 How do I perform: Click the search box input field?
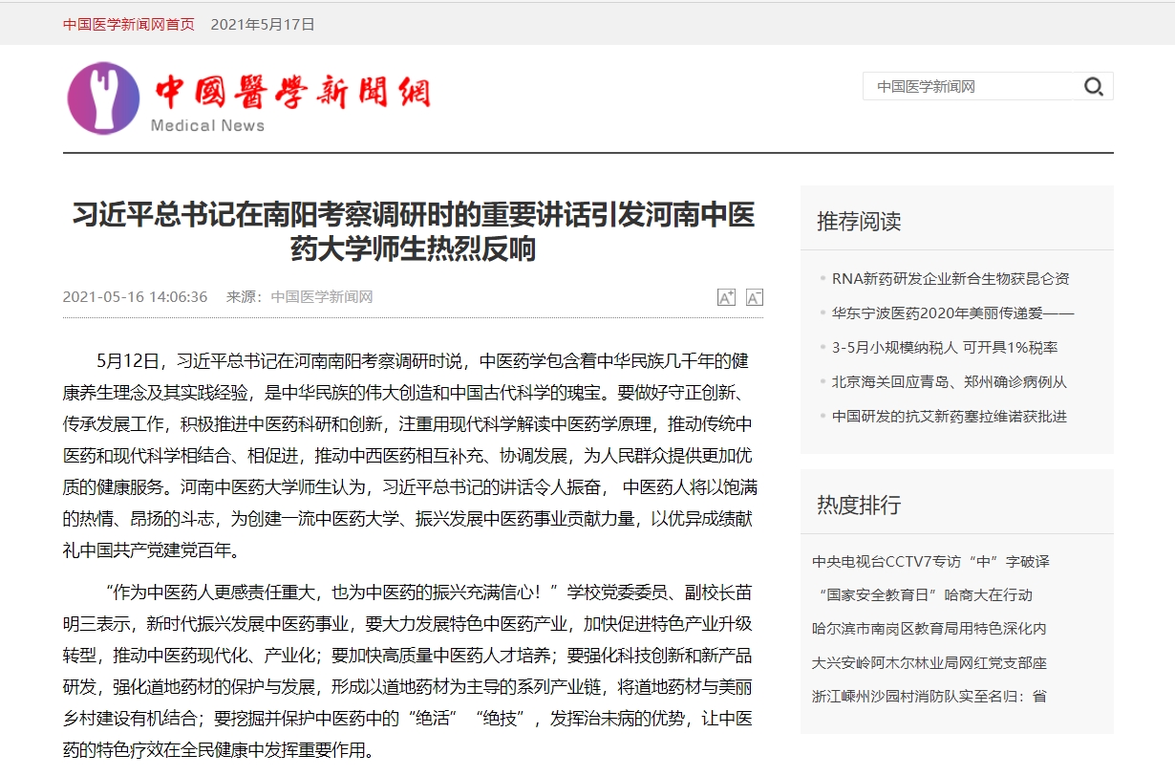click(967, 87)
